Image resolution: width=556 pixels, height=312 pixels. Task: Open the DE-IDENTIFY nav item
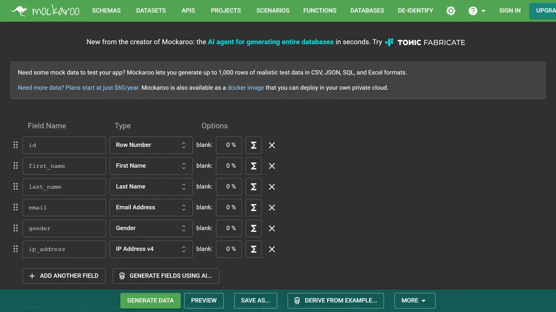coord(415,10)
